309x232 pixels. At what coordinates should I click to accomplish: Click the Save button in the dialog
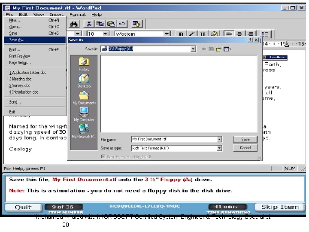(245, 139)
